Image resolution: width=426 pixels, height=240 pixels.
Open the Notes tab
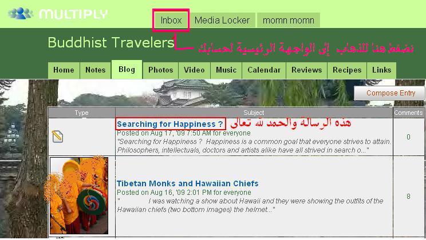pos(96,70)
